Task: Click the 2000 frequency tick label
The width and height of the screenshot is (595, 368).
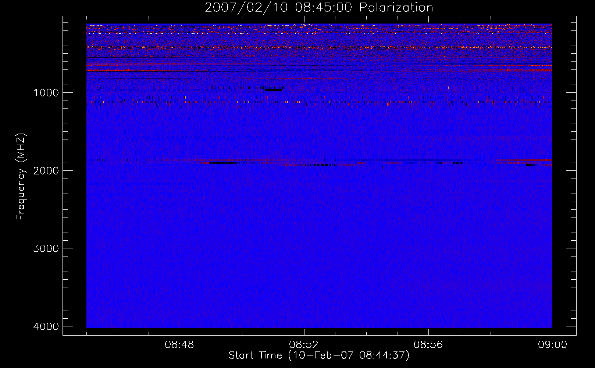Action: pyautogui.click(x=46, y=171)
